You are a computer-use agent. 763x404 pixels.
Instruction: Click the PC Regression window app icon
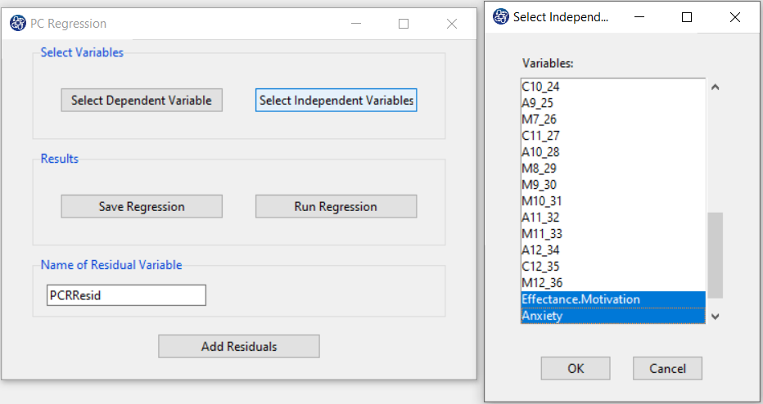click(x=18, y=24)
